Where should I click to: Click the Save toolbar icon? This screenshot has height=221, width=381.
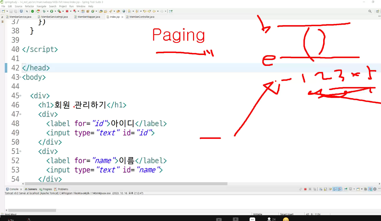pos(11,11)
